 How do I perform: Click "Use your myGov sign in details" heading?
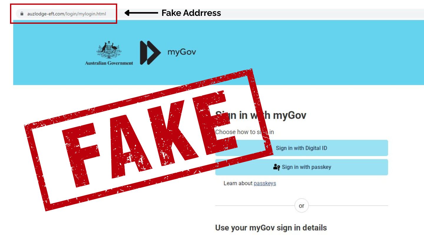click(271, 228)
